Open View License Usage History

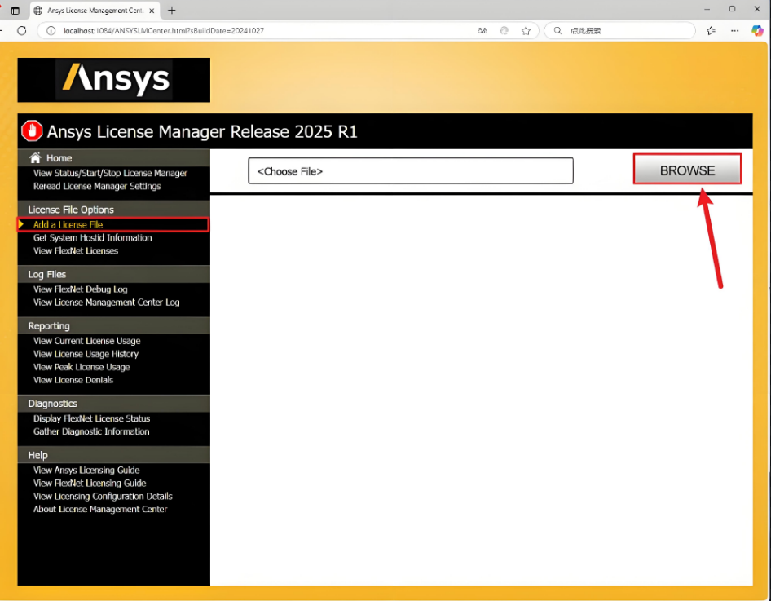(86, 354)
